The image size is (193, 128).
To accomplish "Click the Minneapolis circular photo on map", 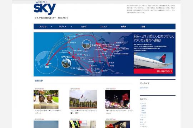I will pos(86,44).
